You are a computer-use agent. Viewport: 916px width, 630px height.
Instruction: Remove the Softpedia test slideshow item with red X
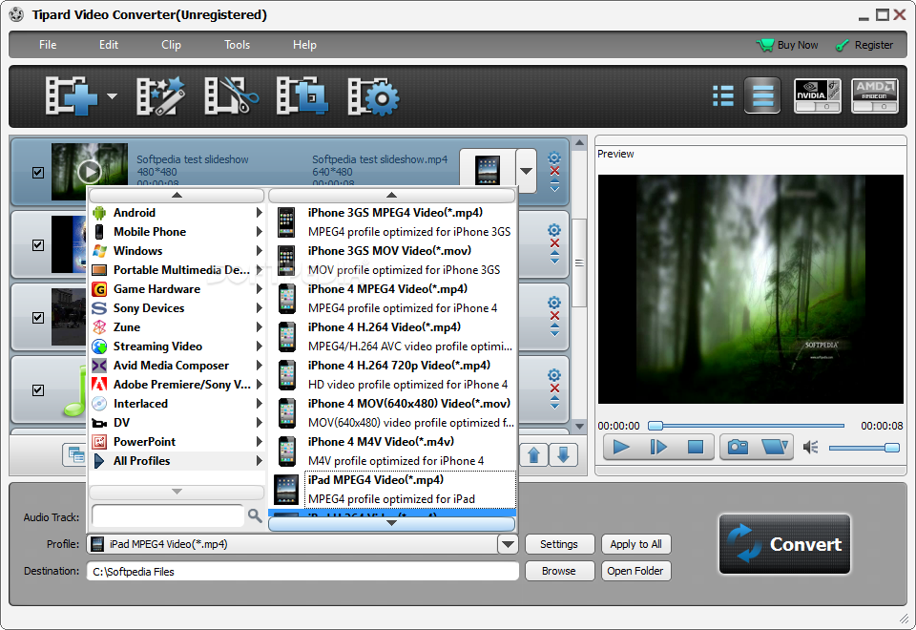pos(554,171)
